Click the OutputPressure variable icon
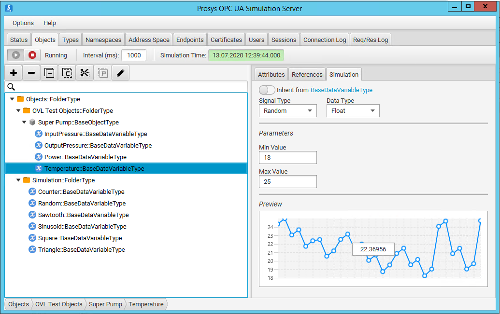Viewport: 500px width, 314px height. pos(39,145)
